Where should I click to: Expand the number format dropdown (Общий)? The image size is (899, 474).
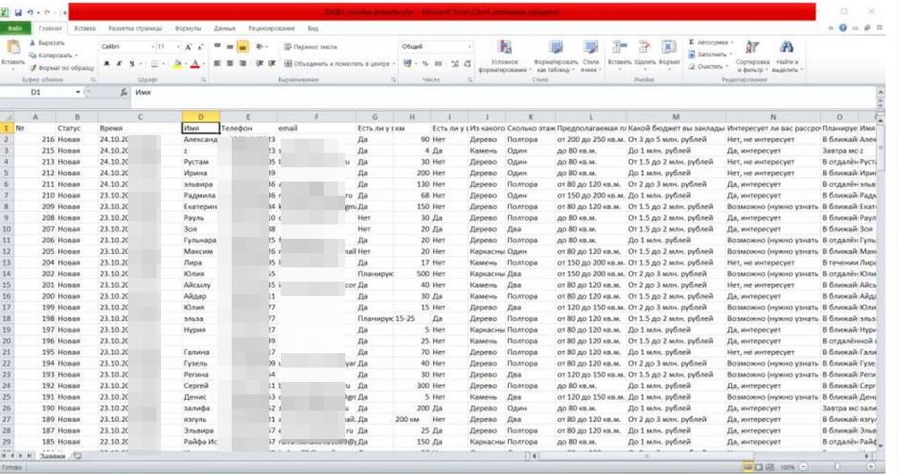click(466, 47)
